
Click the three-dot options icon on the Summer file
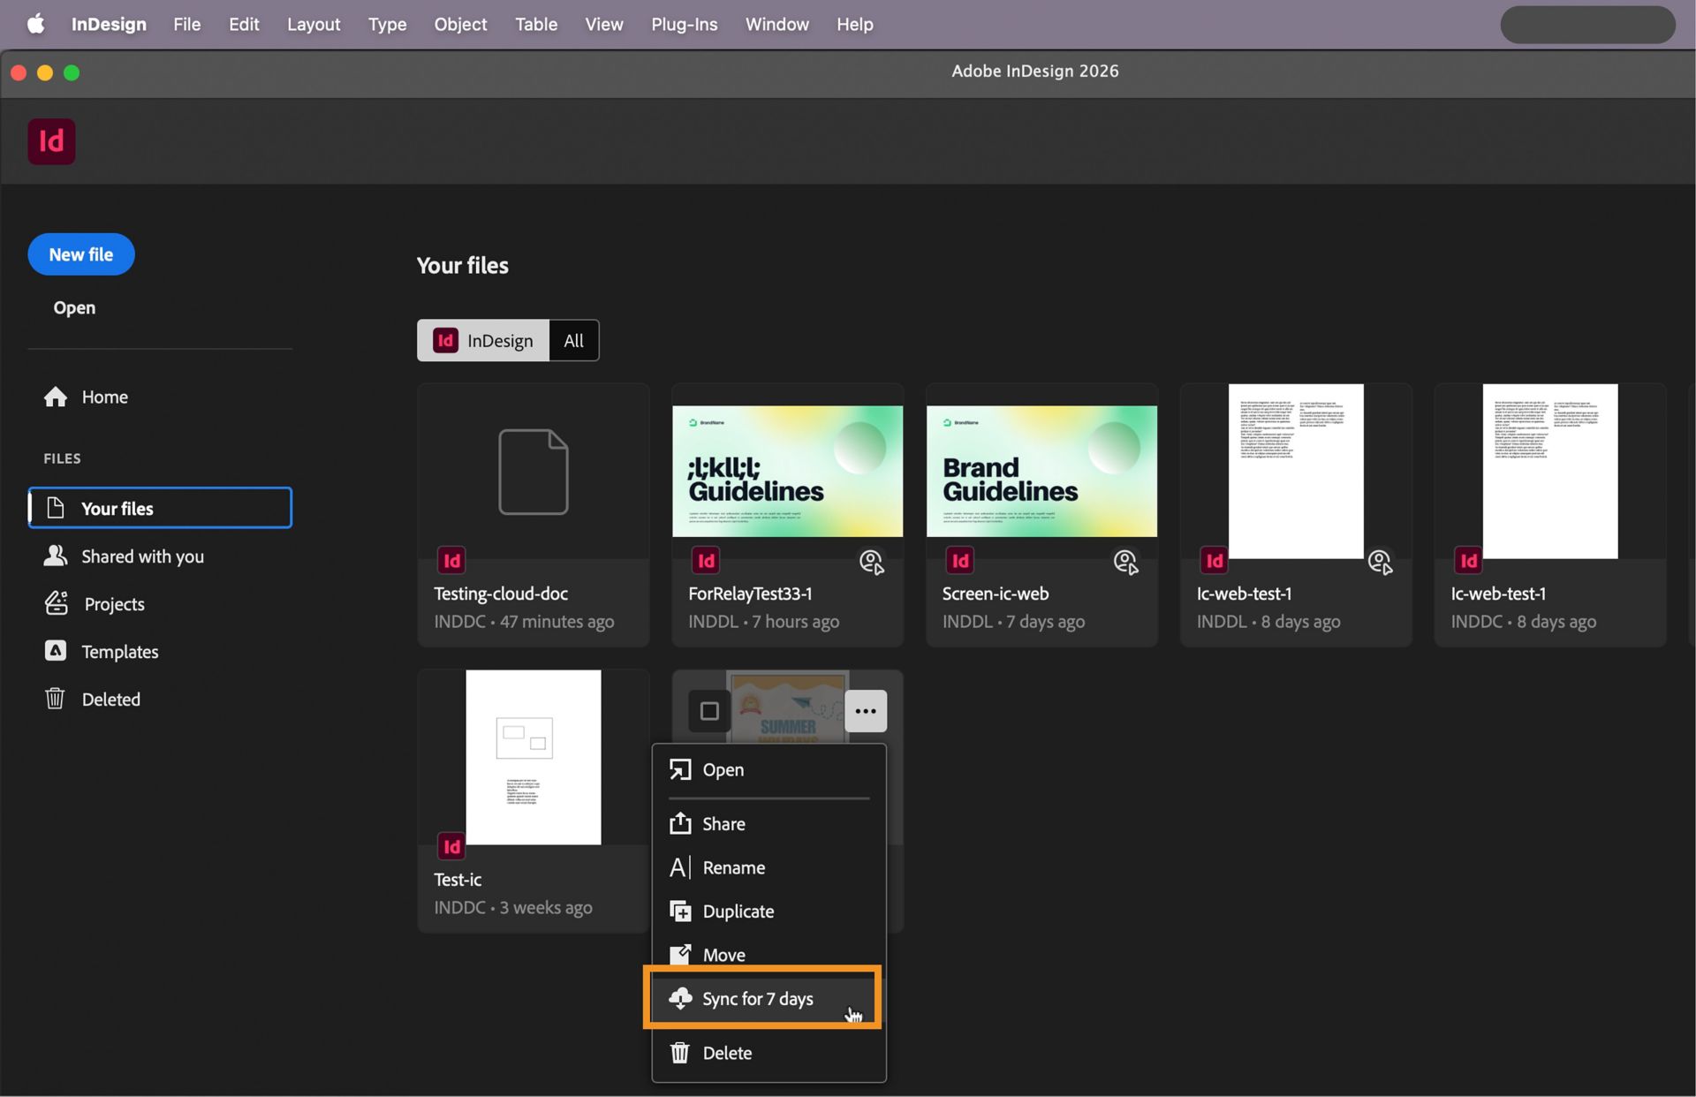pyautogui.click(x=866, y=711)
